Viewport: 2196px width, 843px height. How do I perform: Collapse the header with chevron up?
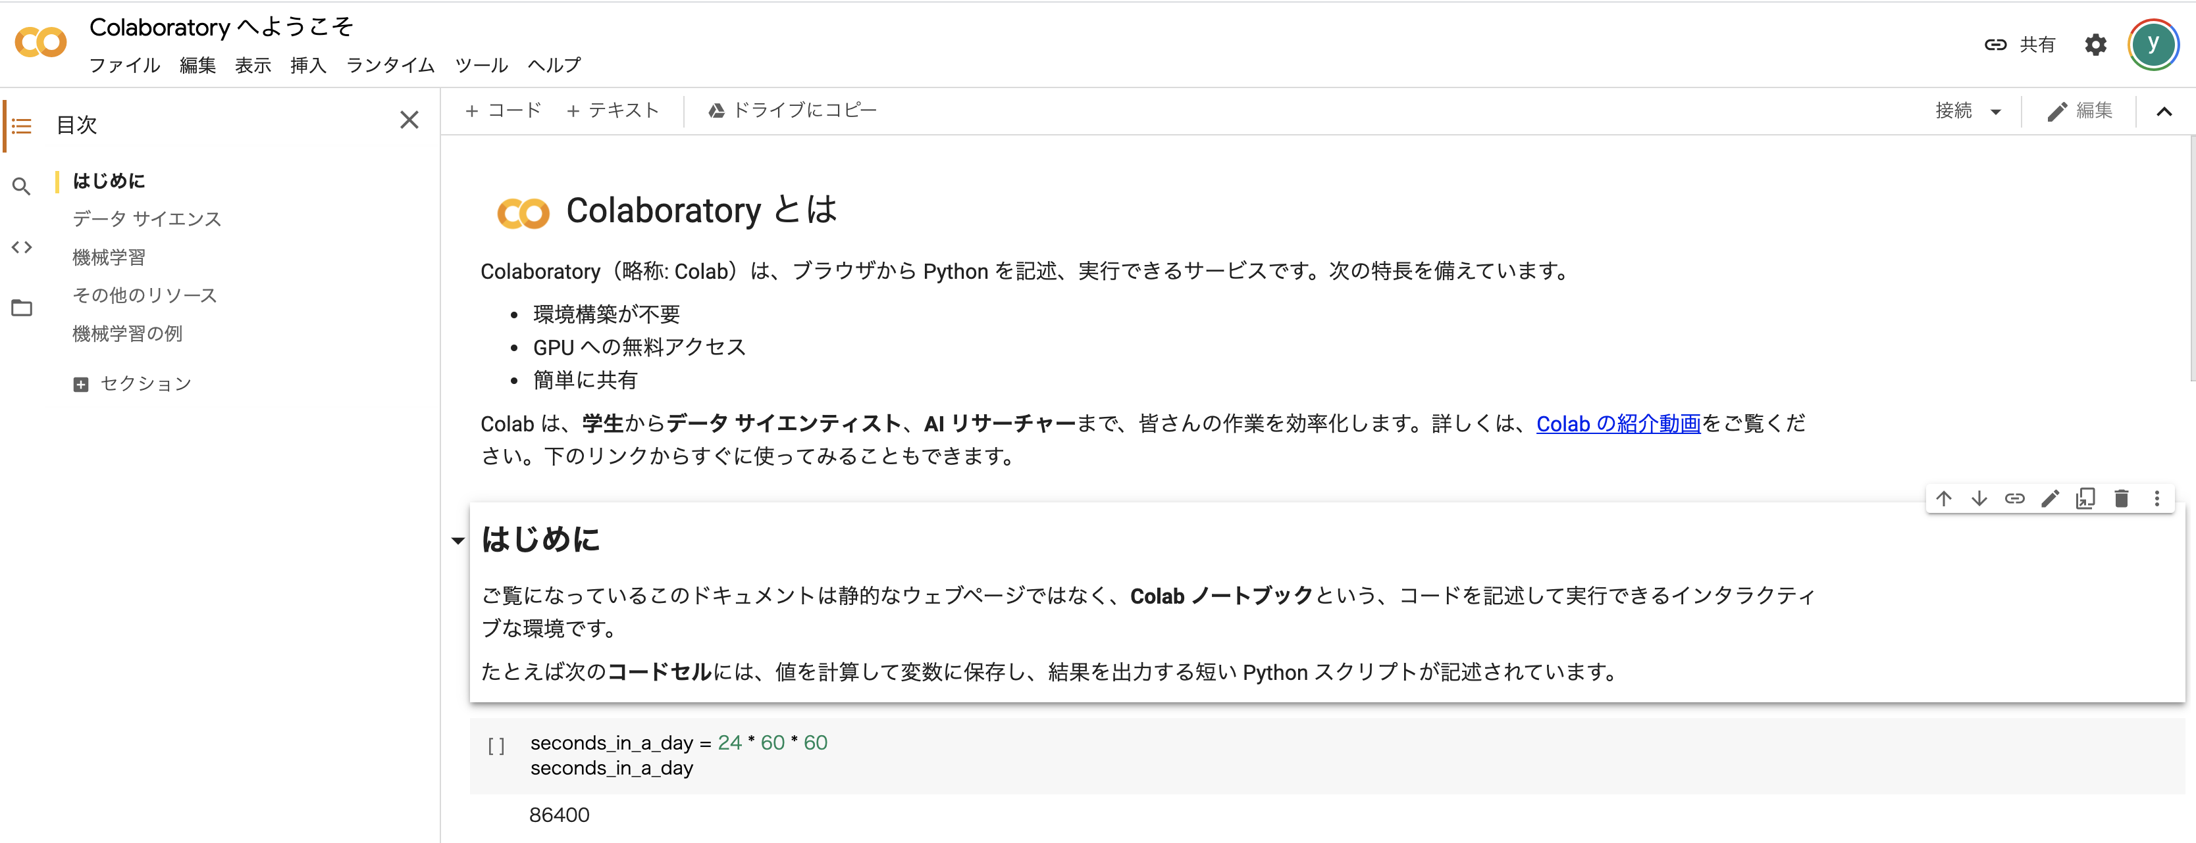click(2164, 112)
